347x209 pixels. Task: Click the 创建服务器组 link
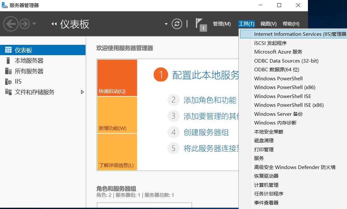coord(206,132)
